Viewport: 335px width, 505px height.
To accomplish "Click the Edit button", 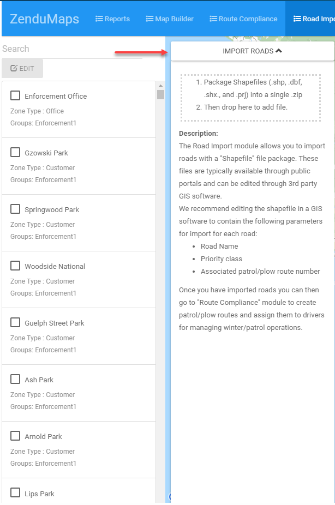I will tap(22, 68).
